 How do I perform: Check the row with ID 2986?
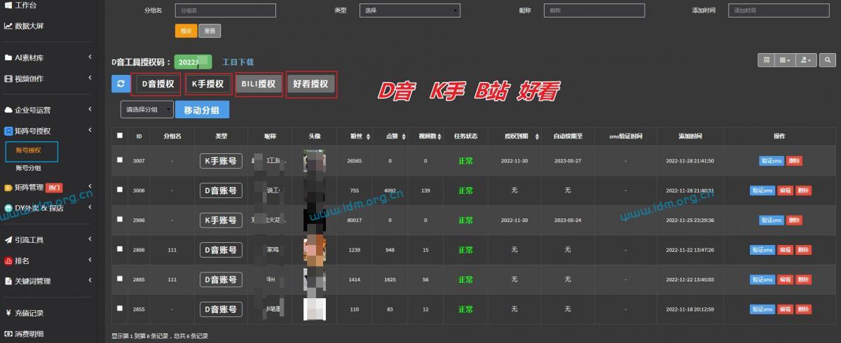(x=120, y=218)
